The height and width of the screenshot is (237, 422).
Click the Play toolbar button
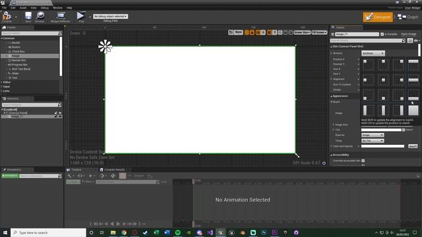80,16
